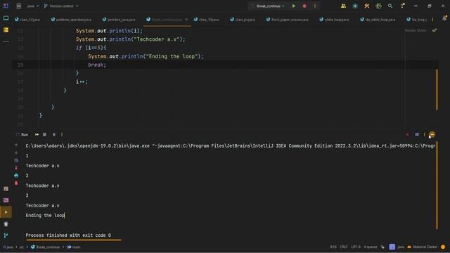Open the build tools hammer-wrench icon
Image resolution: width=450 pixels, height=253 pixels.
click(x=367, y=6)
